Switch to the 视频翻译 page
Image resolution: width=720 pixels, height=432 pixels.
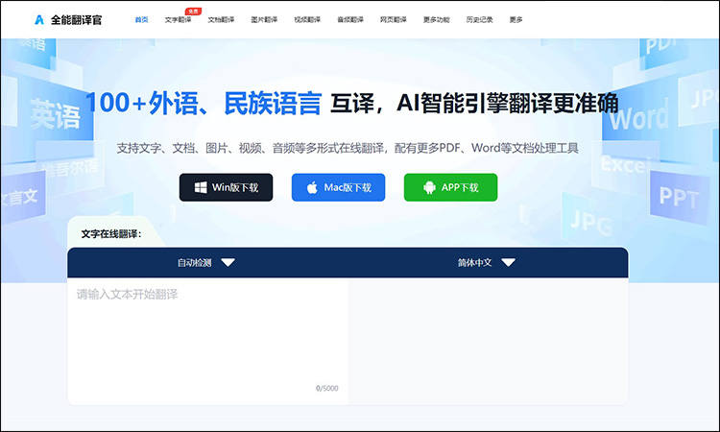point(307,19)
